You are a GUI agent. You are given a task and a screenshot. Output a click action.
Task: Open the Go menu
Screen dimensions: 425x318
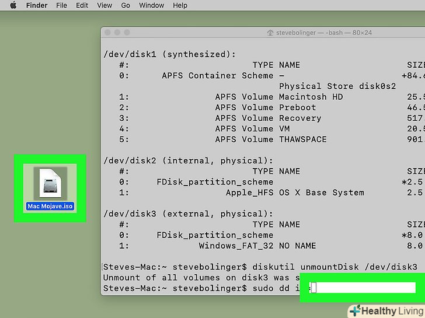coord(125,5)
